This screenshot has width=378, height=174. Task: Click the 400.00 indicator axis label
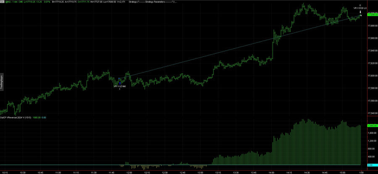[371, 157]
